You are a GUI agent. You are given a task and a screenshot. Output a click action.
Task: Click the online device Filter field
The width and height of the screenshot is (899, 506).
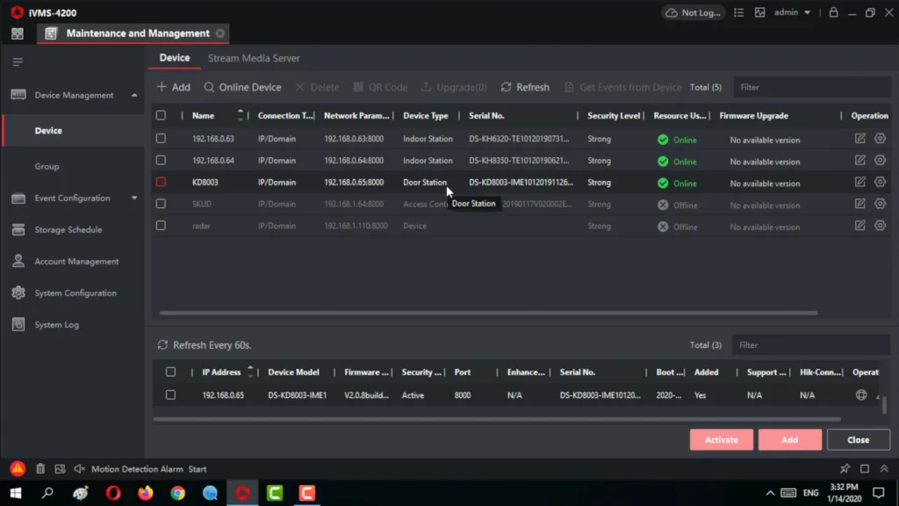(810, 344)
